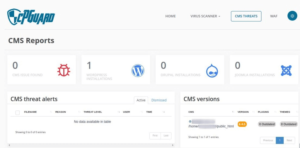The width and height of the screenshot is (300, 148).
Task: Go to the HOME menu
Action: (x=170, y=16)
